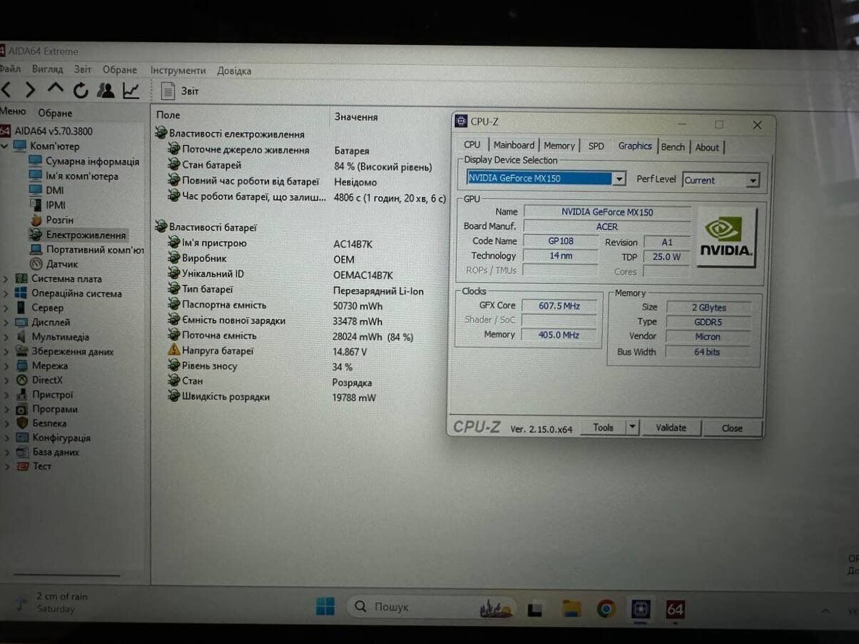
Task: Open the Windows Start menu
Action: click(325, 607)
